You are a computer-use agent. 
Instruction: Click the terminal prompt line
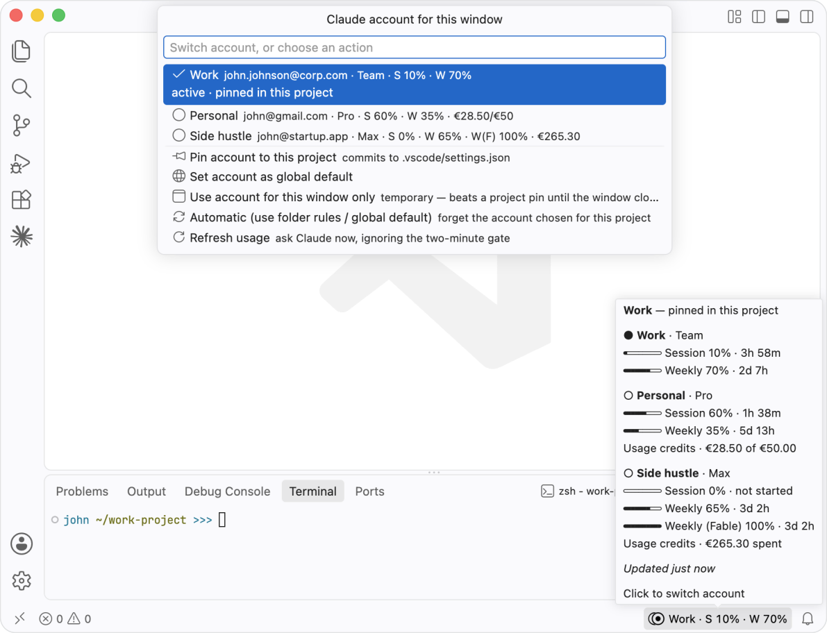click(140, 520)
